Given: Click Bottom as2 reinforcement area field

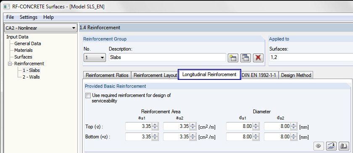Looking at the screenshot, I should coord(176,136).
